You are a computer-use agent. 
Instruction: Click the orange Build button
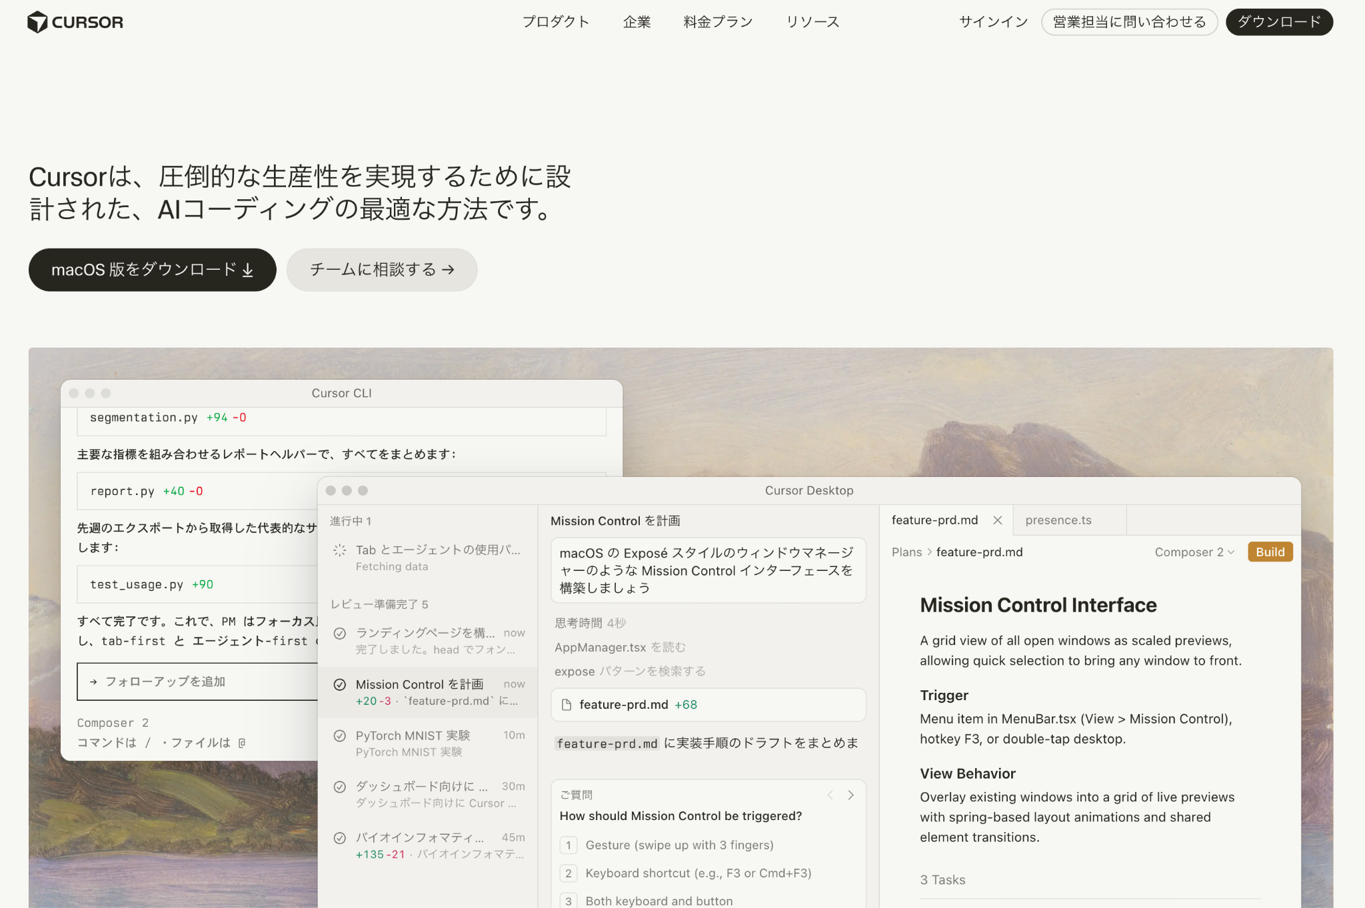[x=1270, y=552]
